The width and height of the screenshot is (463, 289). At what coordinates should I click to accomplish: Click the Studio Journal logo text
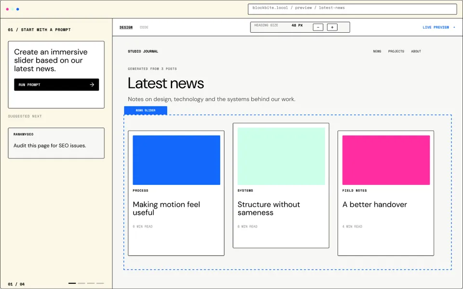[143, 52]
